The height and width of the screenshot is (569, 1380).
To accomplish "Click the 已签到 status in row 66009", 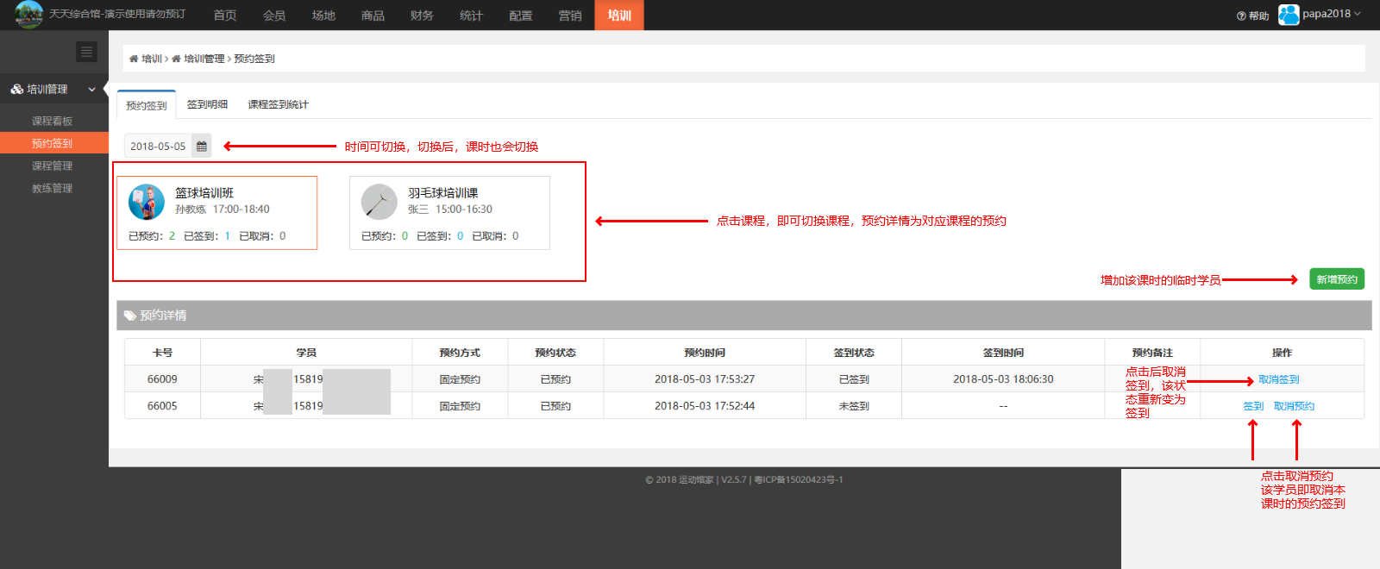I will [x=854, y=379].
